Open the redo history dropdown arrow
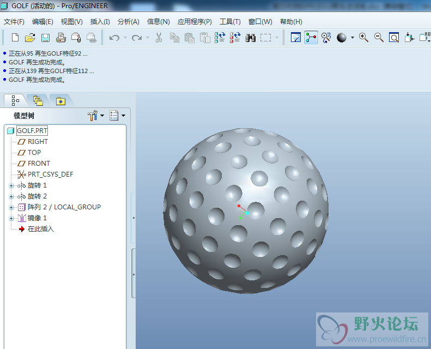The height and width of the screenshot is (349, 431). point(147,38)
